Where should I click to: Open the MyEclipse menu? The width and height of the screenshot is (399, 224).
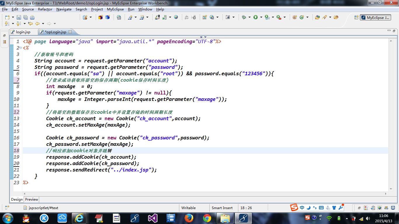[x=115, y=9]
